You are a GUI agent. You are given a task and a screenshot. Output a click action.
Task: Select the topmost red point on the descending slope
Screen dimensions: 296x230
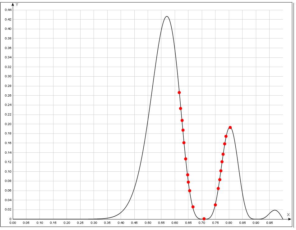[179, 92]
